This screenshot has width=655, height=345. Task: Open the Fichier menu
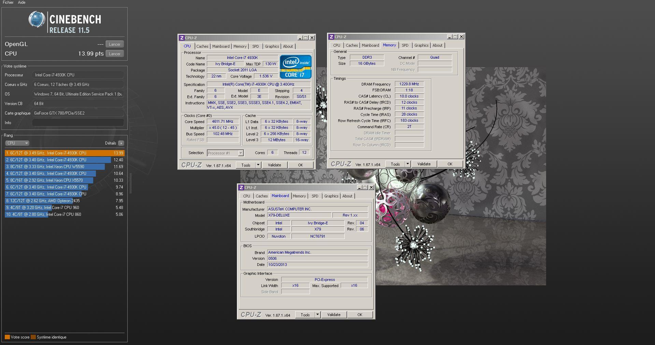8,2
